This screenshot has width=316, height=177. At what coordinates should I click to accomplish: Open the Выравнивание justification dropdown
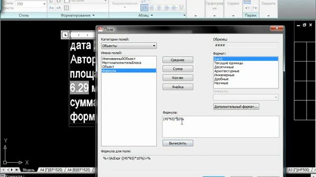(x=125, y=7)
